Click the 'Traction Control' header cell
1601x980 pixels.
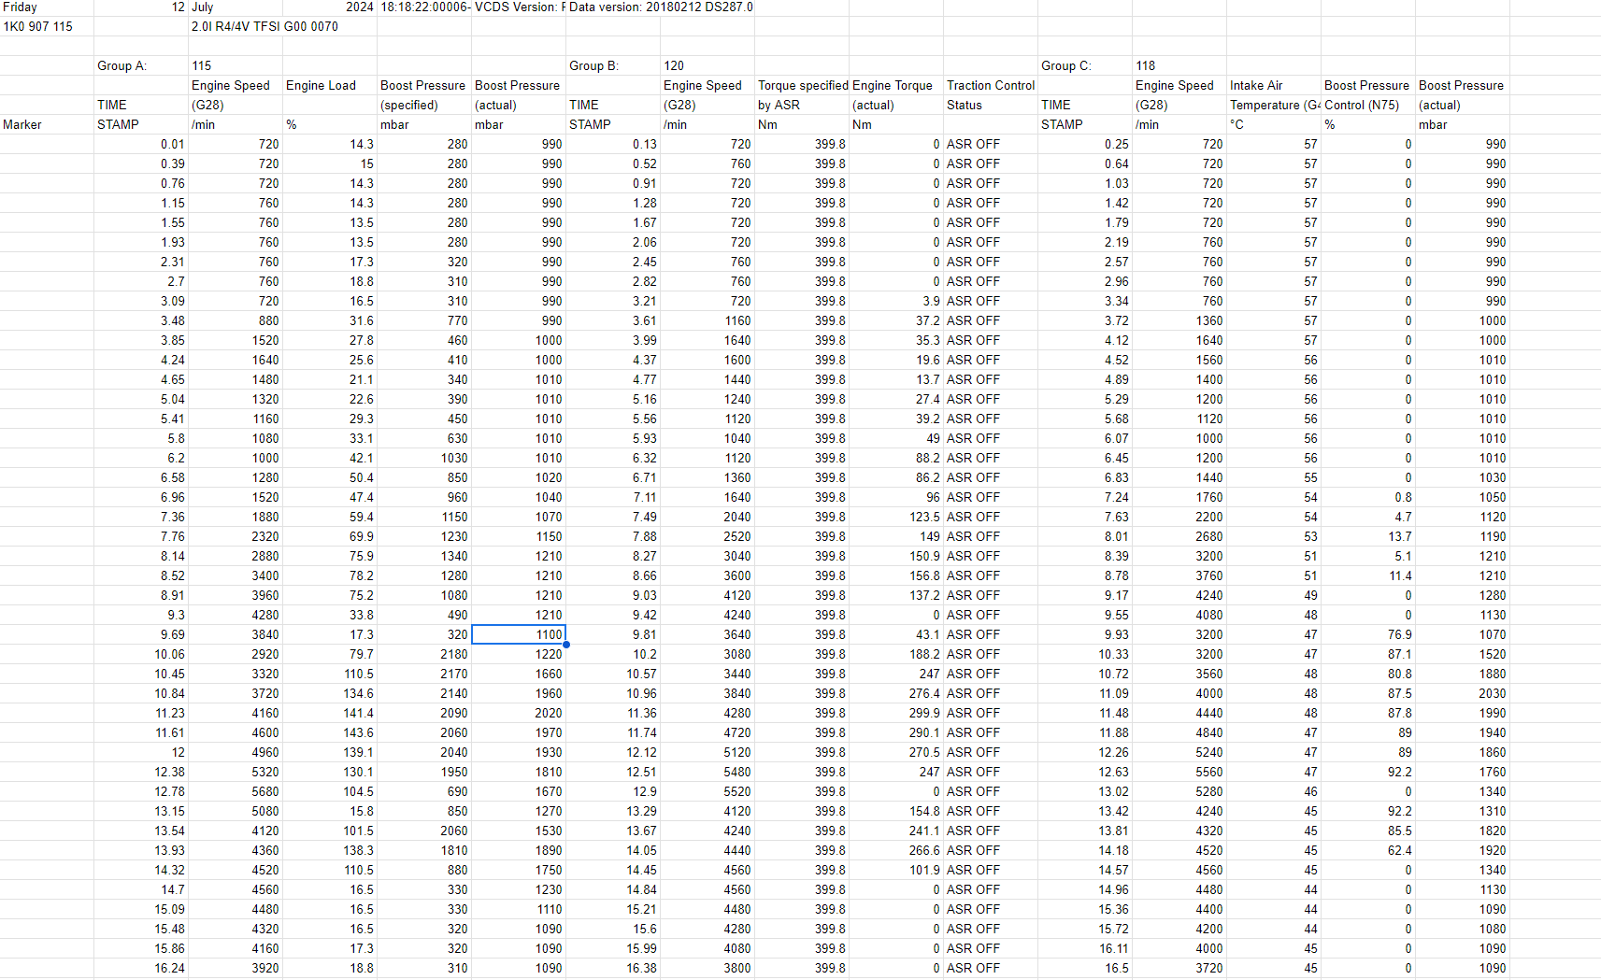tap(991, 85)
